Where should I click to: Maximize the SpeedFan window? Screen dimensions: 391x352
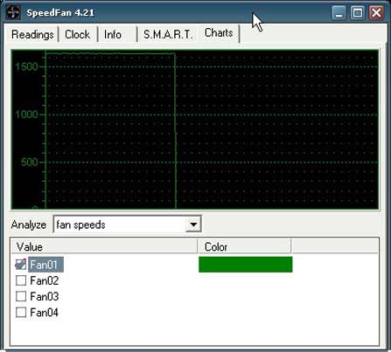(358, 13)
